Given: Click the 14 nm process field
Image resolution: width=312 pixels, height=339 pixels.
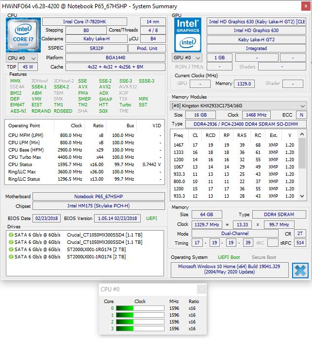Looking at the screenshot, I should point(153,22).
